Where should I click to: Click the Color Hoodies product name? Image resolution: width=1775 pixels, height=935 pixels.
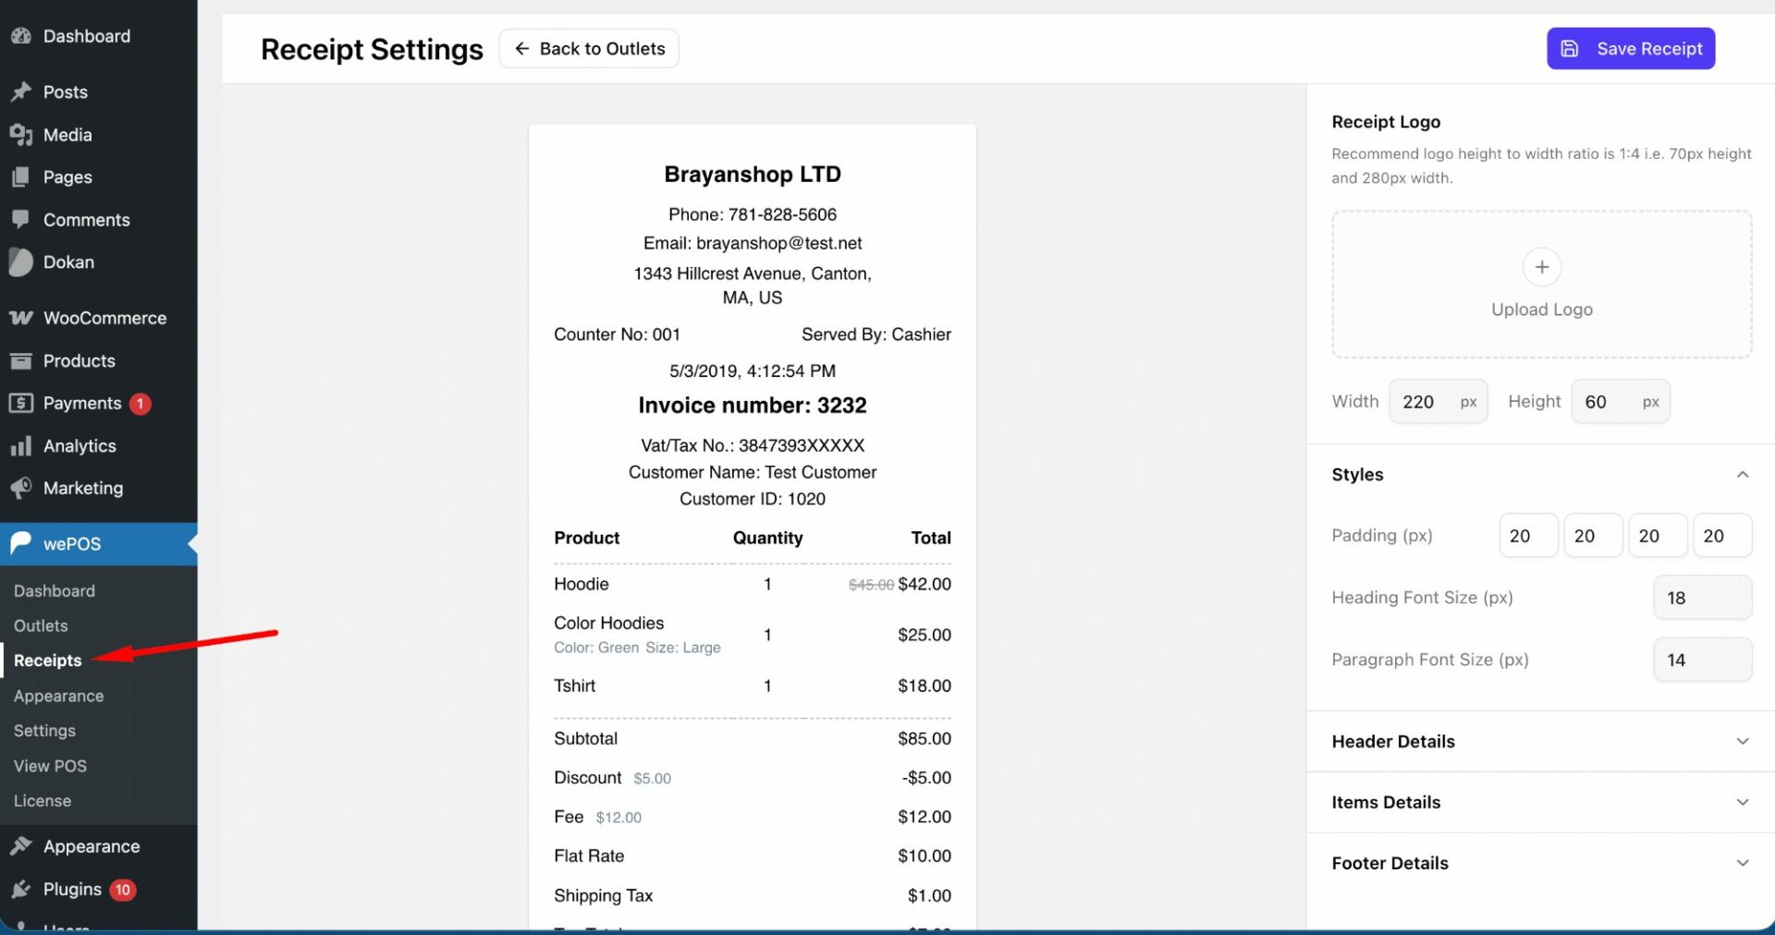tap(609, 623)
